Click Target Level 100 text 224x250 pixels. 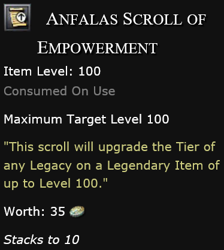coord(118,119)
